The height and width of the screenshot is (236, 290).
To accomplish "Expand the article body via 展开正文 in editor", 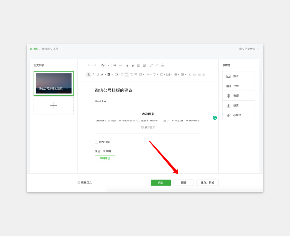I will (148, 127).
